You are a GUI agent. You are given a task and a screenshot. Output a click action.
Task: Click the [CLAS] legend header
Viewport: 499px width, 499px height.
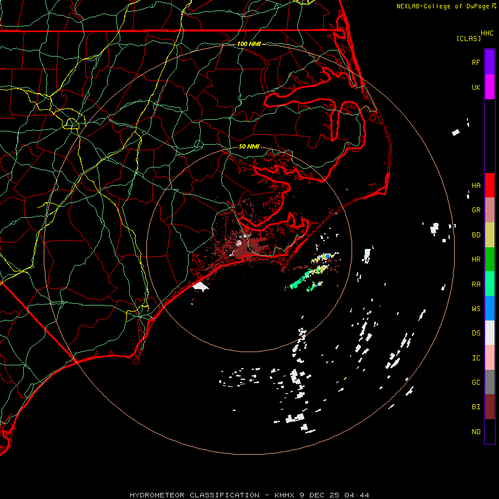click(x=469, y=38)
